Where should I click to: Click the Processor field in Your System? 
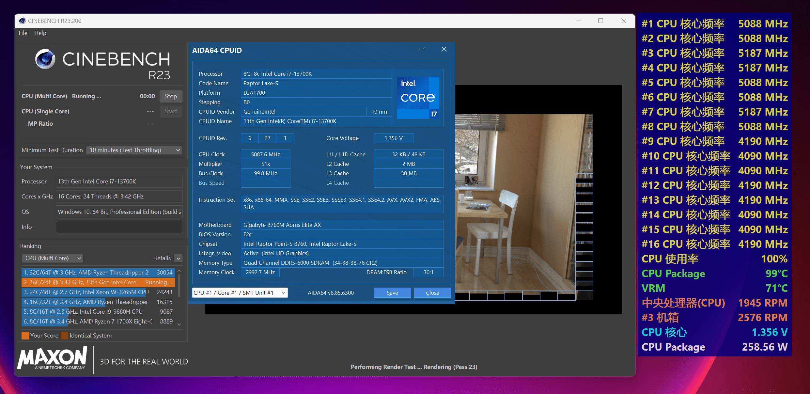click(x=119, y=181)
